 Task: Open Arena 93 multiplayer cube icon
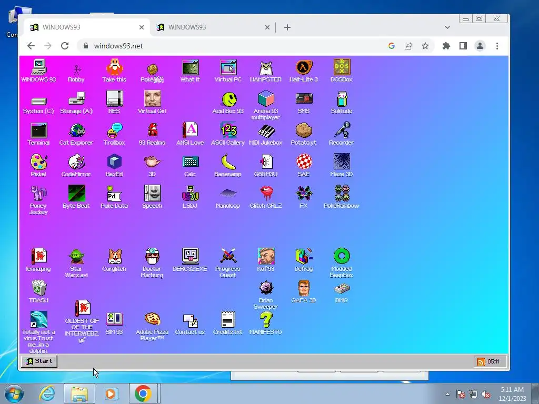(266, 98)
